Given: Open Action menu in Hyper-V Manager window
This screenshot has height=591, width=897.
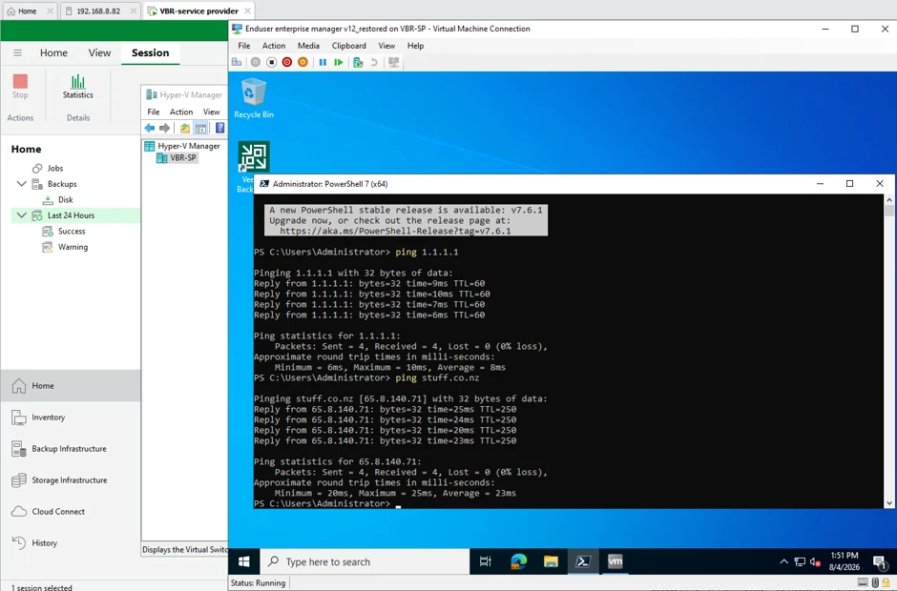Looking at the screenshot, I should tap(180, 112).
